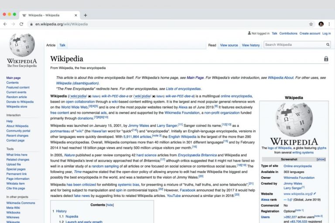Click the search magnifier icon
This screenshot has width=335, height=223.
[x=328, y=44]
